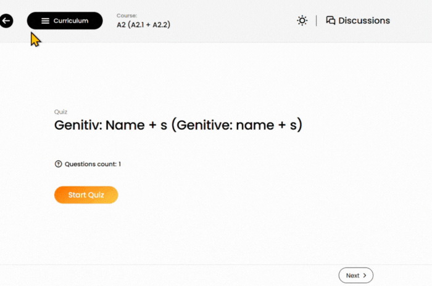
Task: Click the word Genitiv in the heading
Action: pyautogui.click(x=77, y=125)
